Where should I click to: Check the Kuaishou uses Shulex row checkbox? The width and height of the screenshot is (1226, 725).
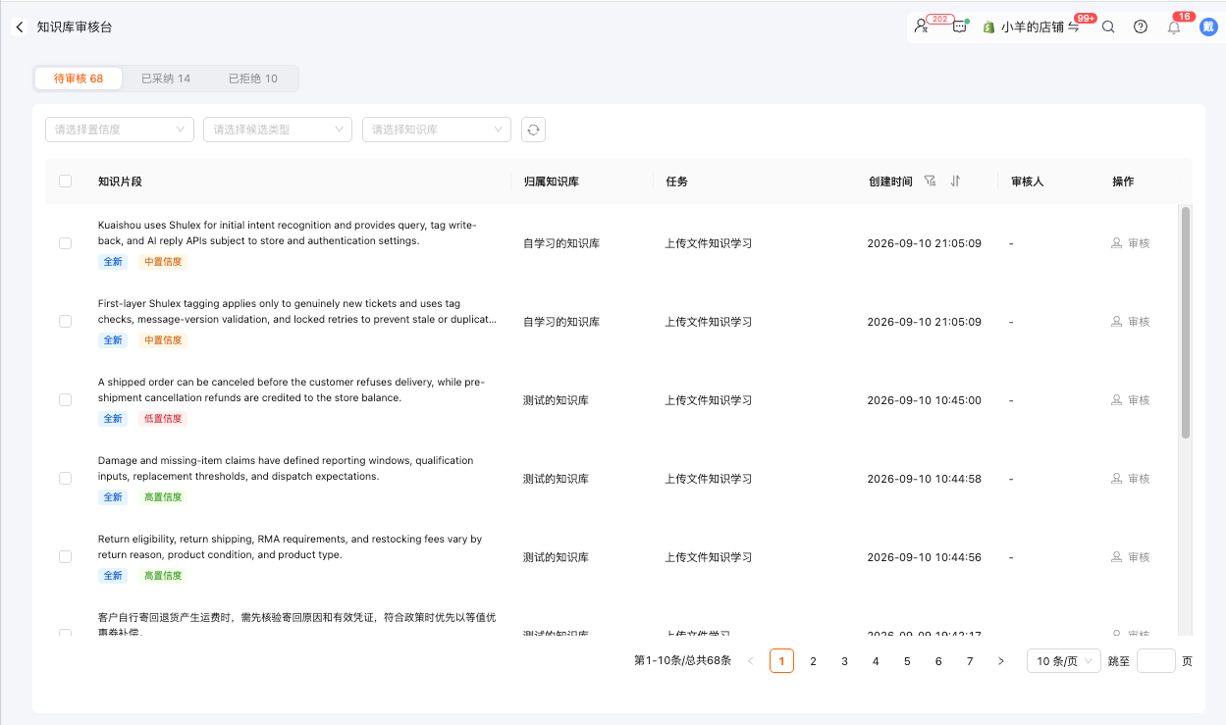(66, 243)
